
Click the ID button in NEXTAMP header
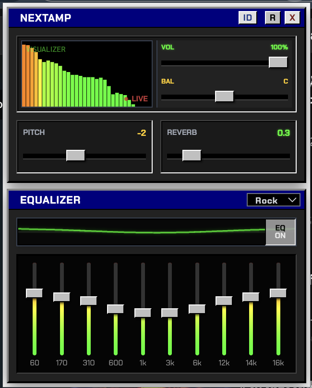click(248, 18)
